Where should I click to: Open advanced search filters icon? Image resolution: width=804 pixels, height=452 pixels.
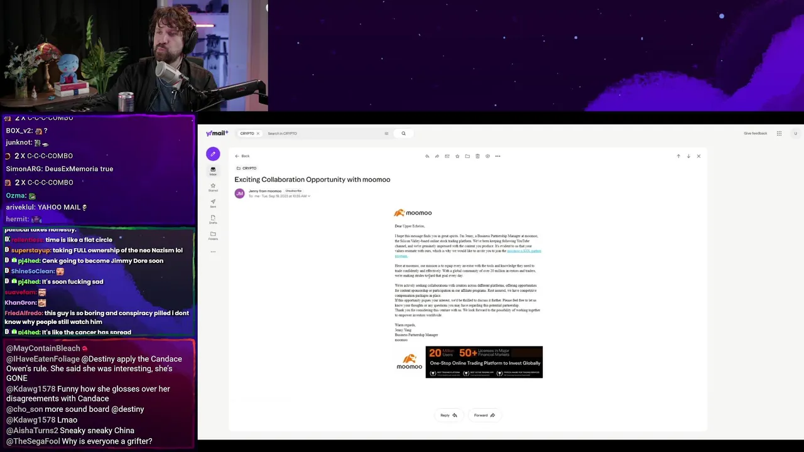click(386, 133)
